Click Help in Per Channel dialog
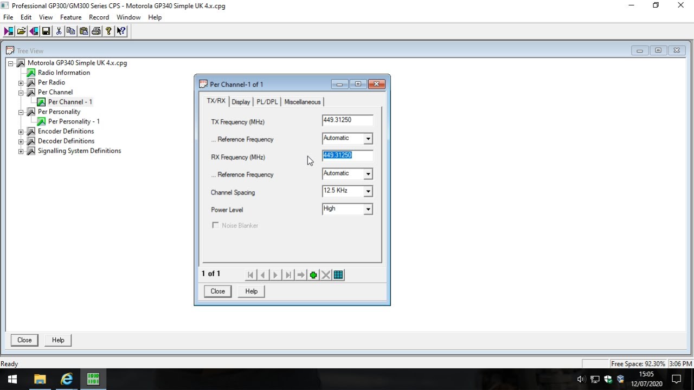Screen dimensions: 694x390 [x=252, y=291]
